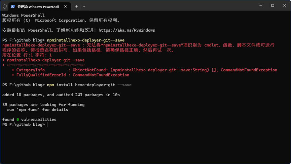Open a new tab with plus button
Viewport: 291px width, 164px height.
76,6
